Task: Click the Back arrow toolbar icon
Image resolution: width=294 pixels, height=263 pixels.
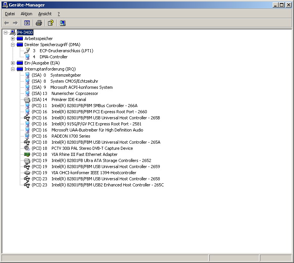Action: pyautogui.click(x=6, y=23)
